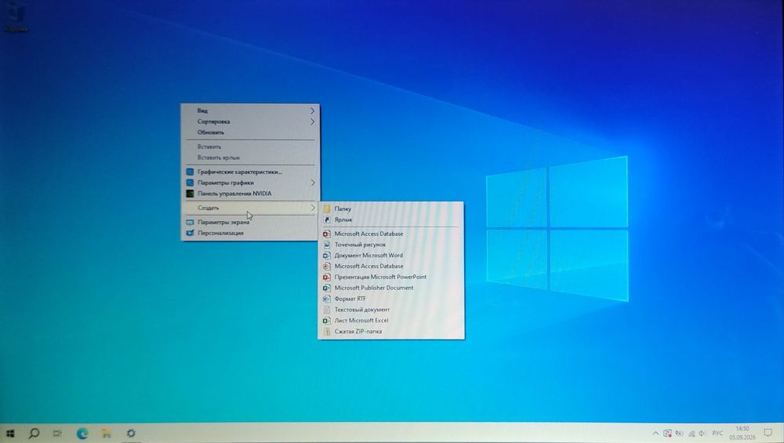Select the Создать menu item
Screen dimensions: 784x443
point(250,208)
